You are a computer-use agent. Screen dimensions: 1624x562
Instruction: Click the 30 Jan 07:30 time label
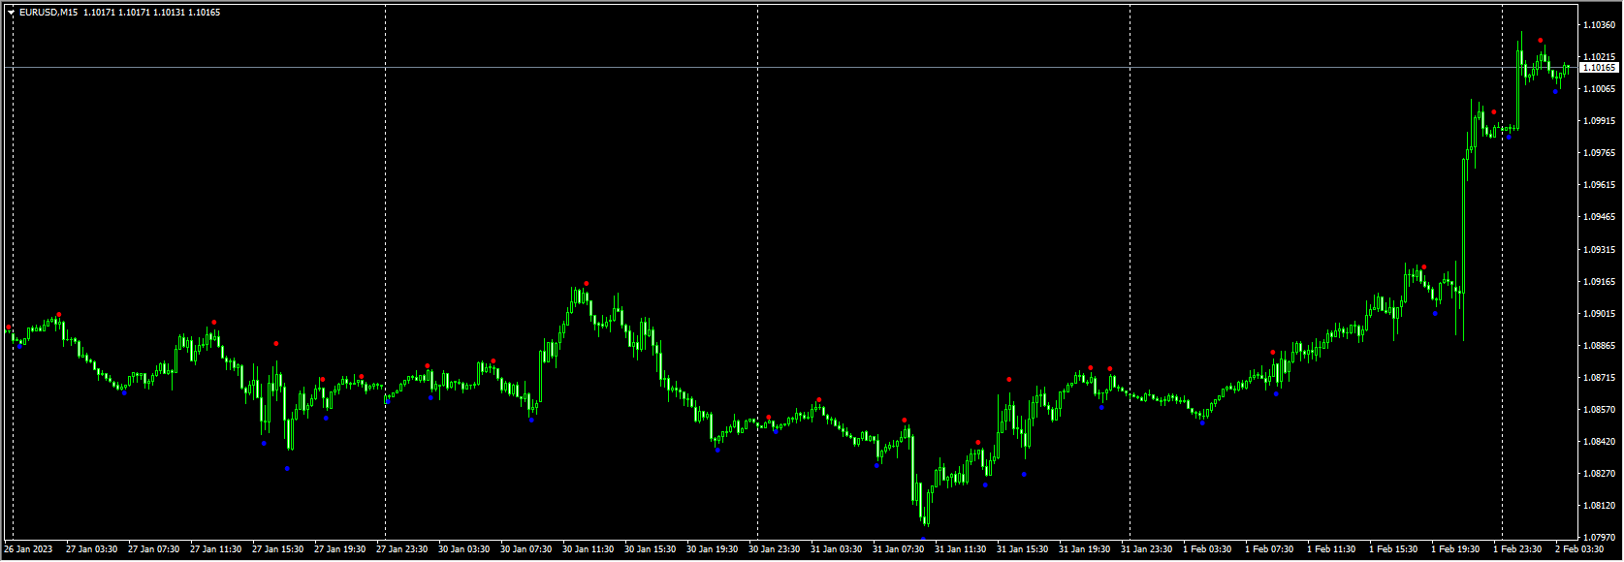coord(525,549)
